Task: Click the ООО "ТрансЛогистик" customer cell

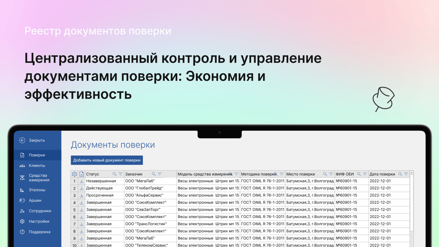Action: (150, 224)
